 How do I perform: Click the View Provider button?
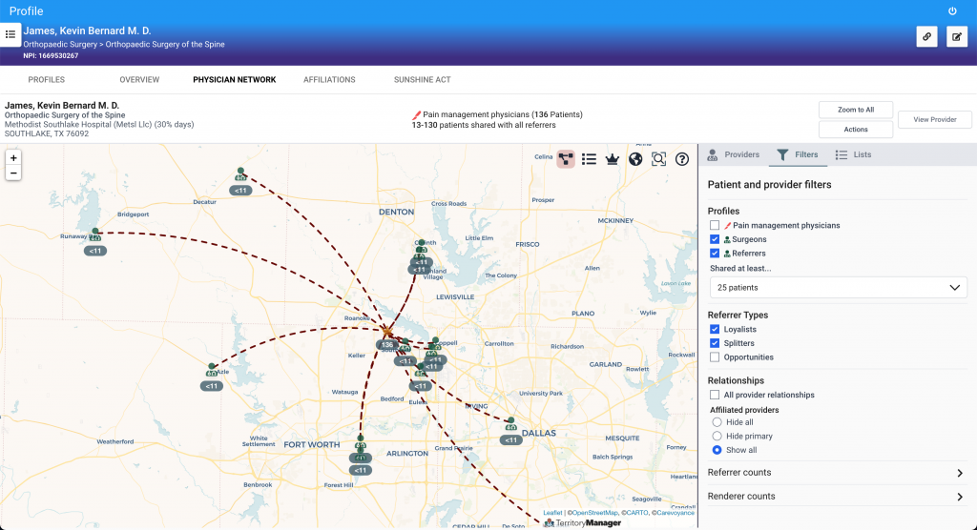[935, 119]
